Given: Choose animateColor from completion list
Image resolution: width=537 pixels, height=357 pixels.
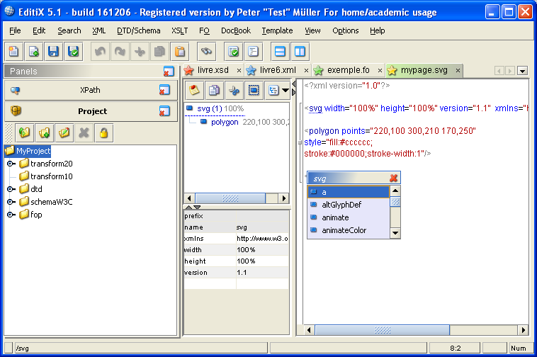Looking at the screenshot, I should [349, 230].
